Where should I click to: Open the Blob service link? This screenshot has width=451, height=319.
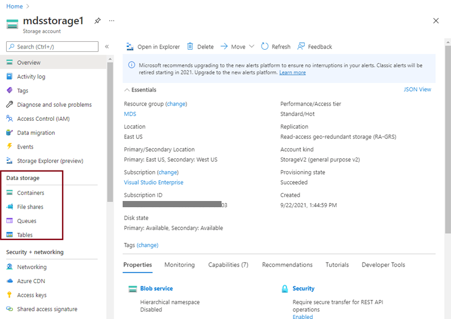157,289
